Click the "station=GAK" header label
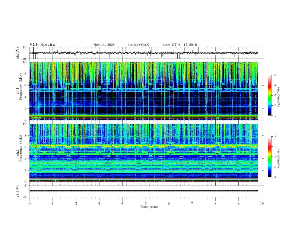The height and width of the screenshot is (228, 295). (138, 45)
